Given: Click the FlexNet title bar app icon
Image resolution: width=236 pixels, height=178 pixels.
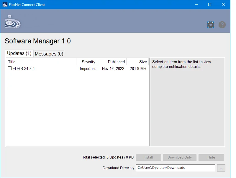Looking at the screenshot, I should point(5,5).
